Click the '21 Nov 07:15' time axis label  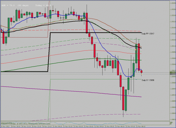click(x=130, y=127)
